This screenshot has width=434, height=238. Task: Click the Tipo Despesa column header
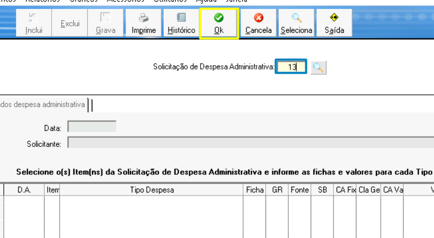[x=152, y=190]
